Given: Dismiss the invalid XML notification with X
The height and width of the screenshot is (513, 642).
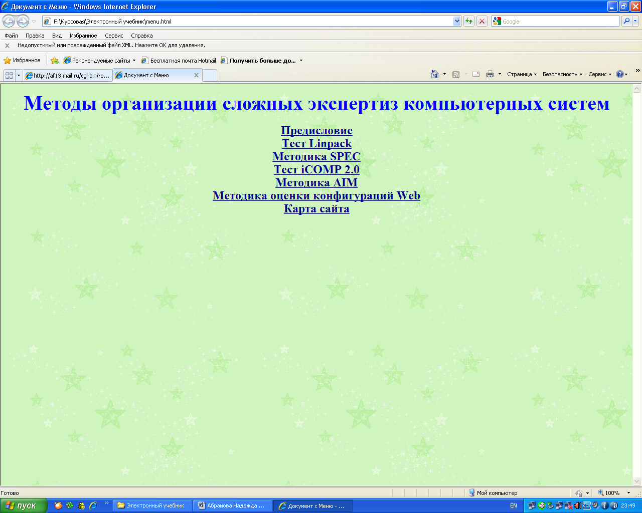Looking at the screenshot, I should (x=7, y=45).
